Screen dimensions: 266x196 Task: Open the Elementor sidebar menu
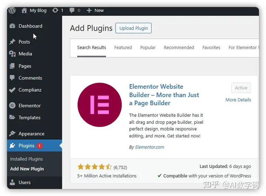tap(30, 106)
